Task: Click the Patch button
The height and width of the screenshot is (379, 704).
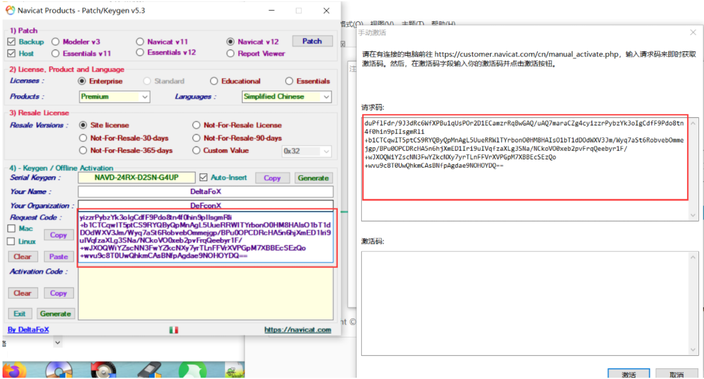Action: (x=312, y=41)
